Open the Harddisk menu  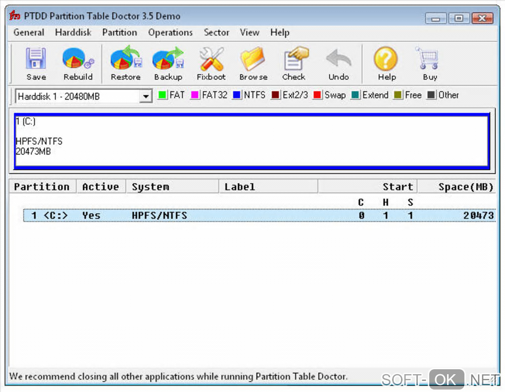coord(73,33)
